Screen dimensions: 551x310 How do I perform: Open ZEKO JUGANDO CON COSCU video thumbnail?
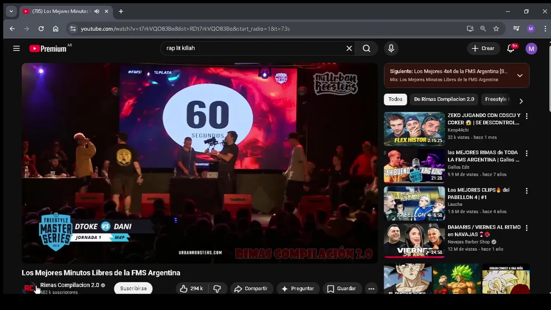point(414,129)
